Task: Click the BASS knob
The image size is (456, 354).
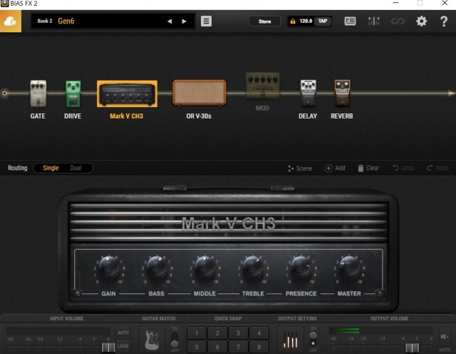Action: (157, 268)
